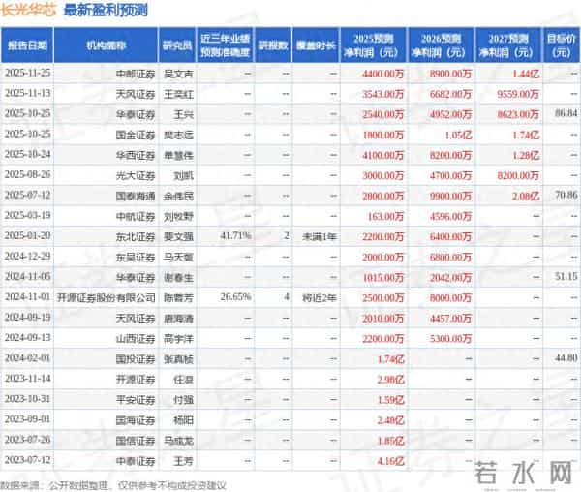Screen dimensions: 581x492
Task: Click the target price 44.80
Action: click(566, 358)
